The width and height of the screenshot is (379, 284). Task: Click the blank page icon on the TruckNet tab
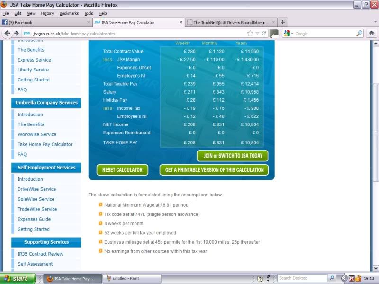click(190, 22)
